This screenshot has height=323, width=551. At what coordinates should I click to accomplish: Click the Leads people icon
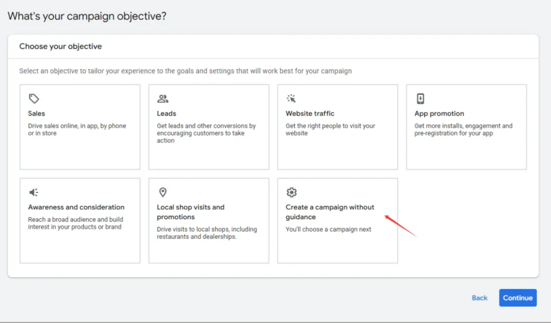163,99
